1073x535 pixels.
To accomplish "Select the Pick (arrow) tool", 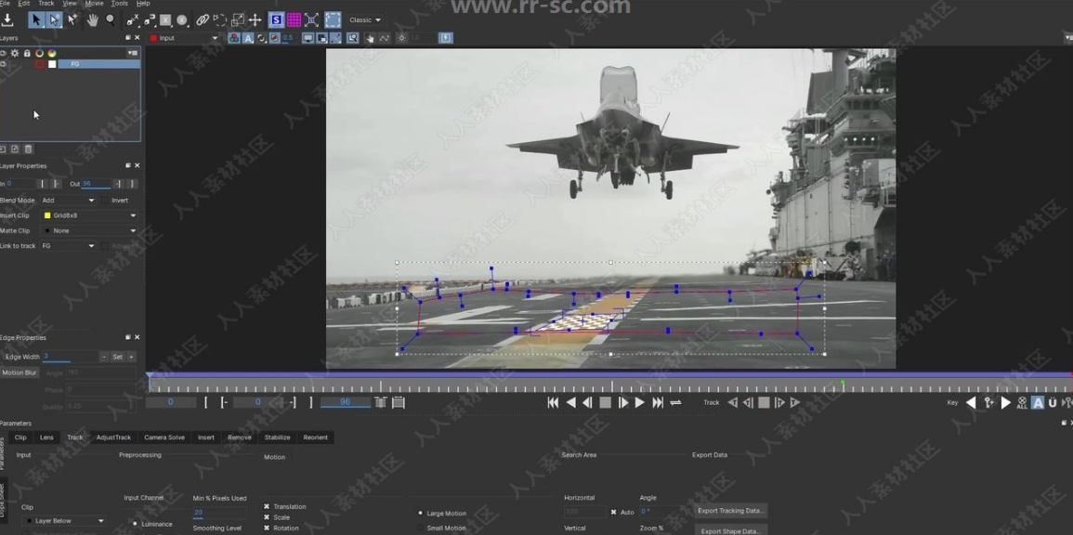I will (x=35, y=20).
